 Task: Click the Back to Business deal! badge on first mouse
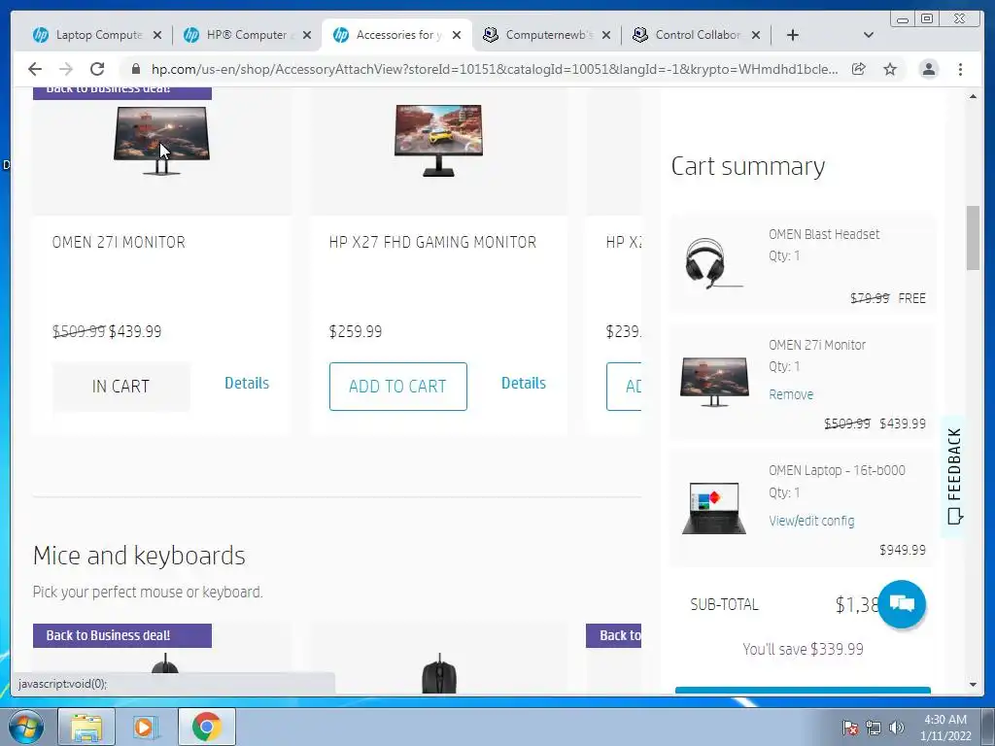(x=122, y=635)
